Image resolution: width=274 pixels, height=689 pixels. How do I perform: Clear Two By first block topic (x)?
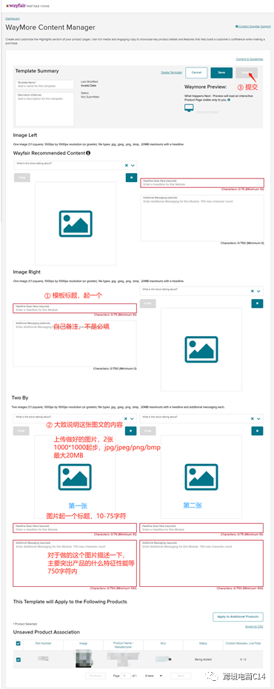[126, 419]
